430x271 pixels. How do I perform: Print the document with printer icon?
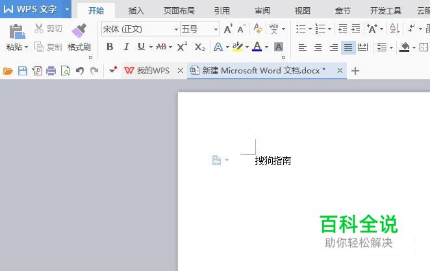(51, 71)
